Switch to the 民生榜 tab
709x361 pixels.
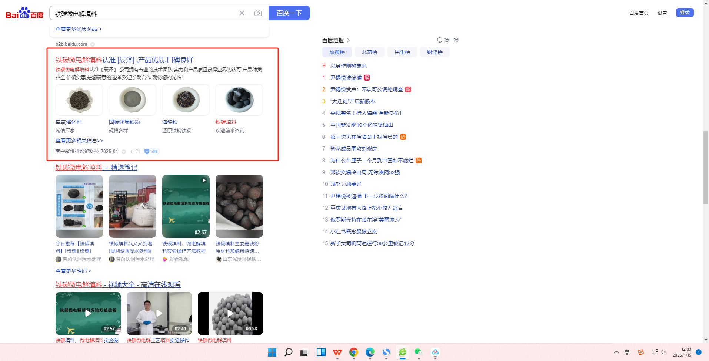[x=402, y=52]
